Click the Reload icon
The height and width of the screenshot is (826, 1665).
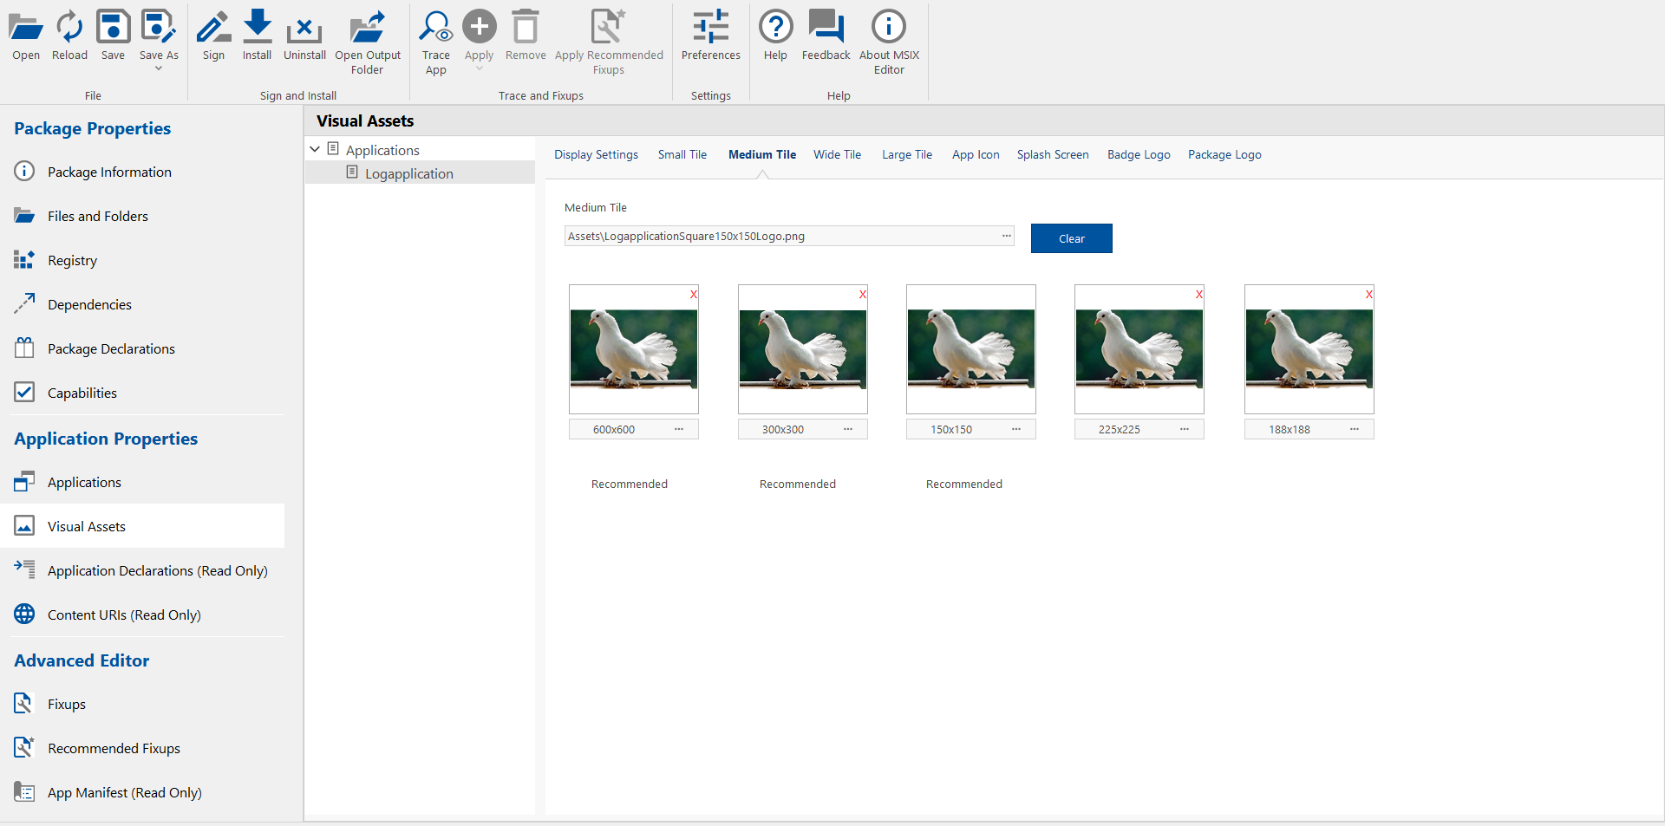click(x=69, y=29)
